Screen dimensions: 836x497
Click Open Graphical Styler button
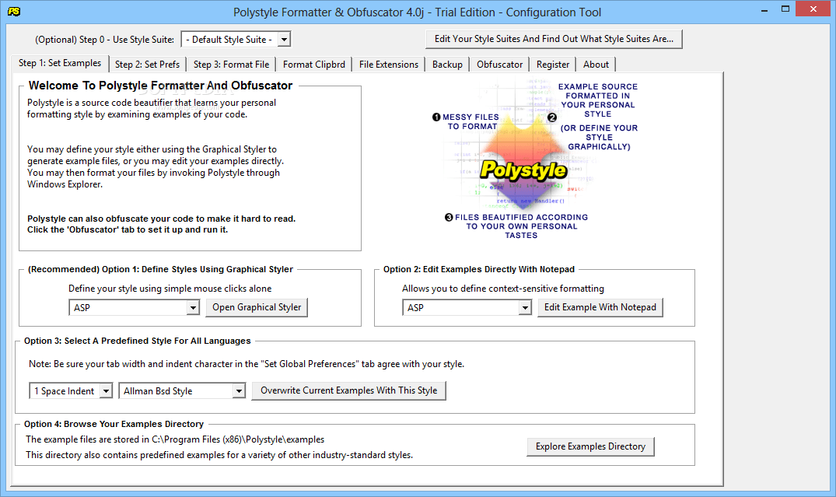[257, 307]
